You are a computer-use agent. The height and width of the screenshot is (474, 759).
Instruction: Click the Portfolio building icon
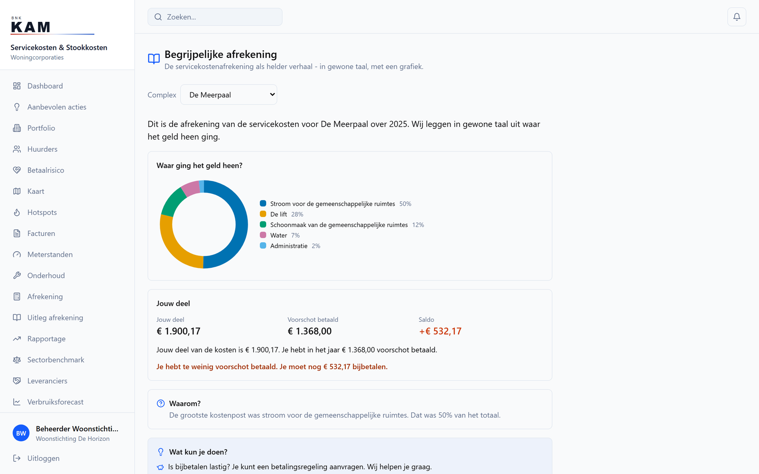pos(17,128)
